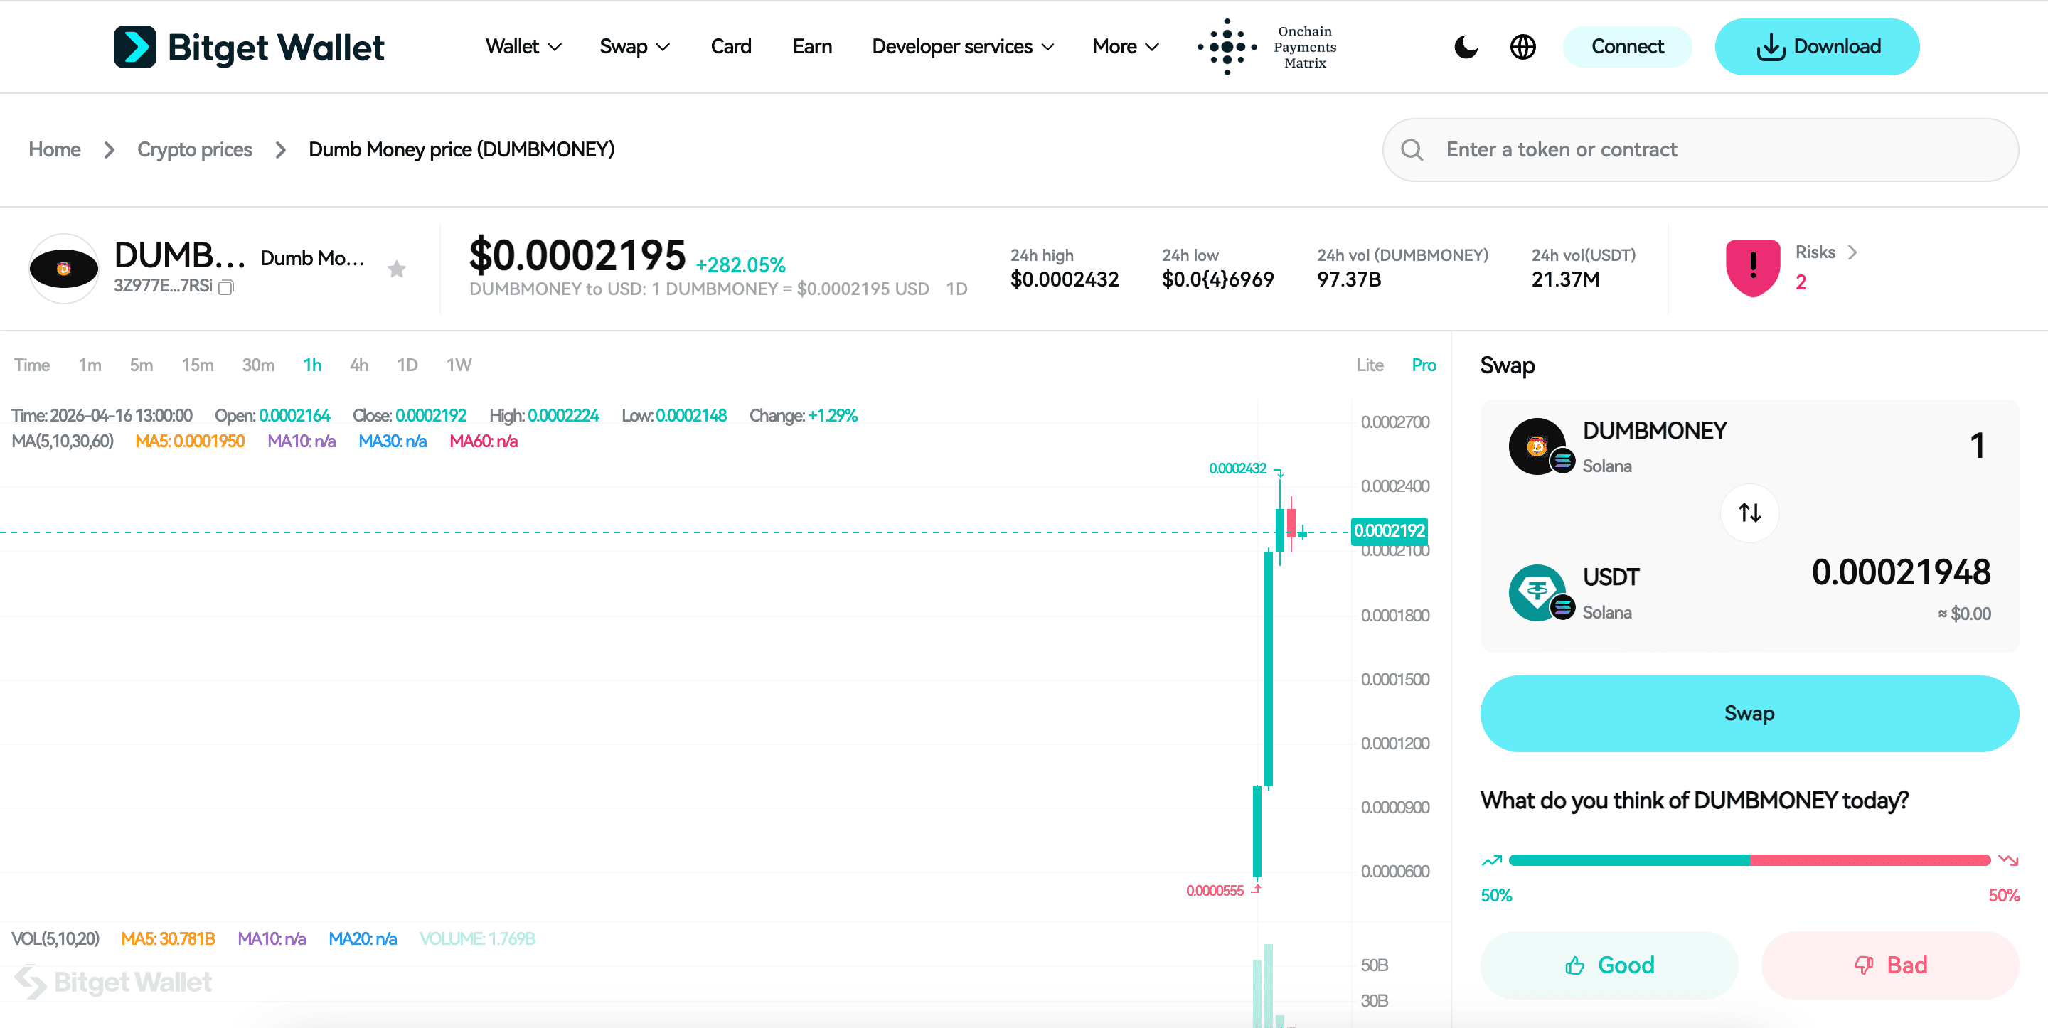Go to Crypto prices breadcrumb link
2048x1028 pixels.
coord(194,149)
